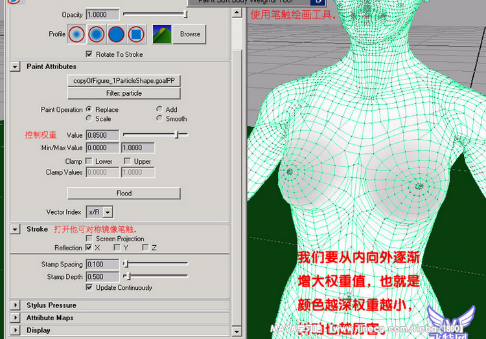Select Scale paint operation
The width and height of the screenshot is (486, 339).
pos(89,118)
